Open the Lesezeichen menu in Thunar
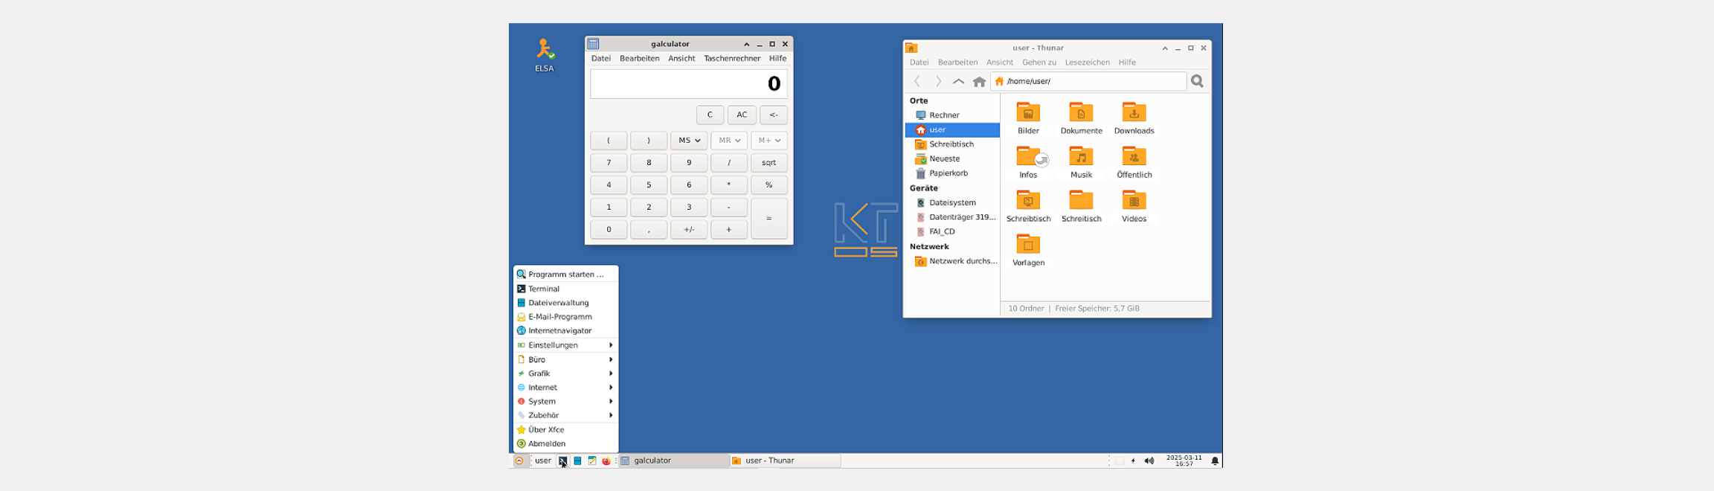Image resolution: width=1714 pixels, height=491 pixels. [1087, 62]
